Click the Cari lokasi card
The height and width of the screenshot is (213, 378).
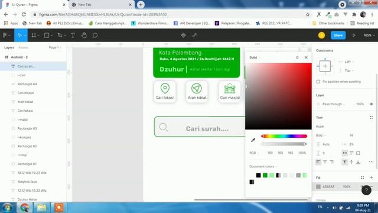165,92
